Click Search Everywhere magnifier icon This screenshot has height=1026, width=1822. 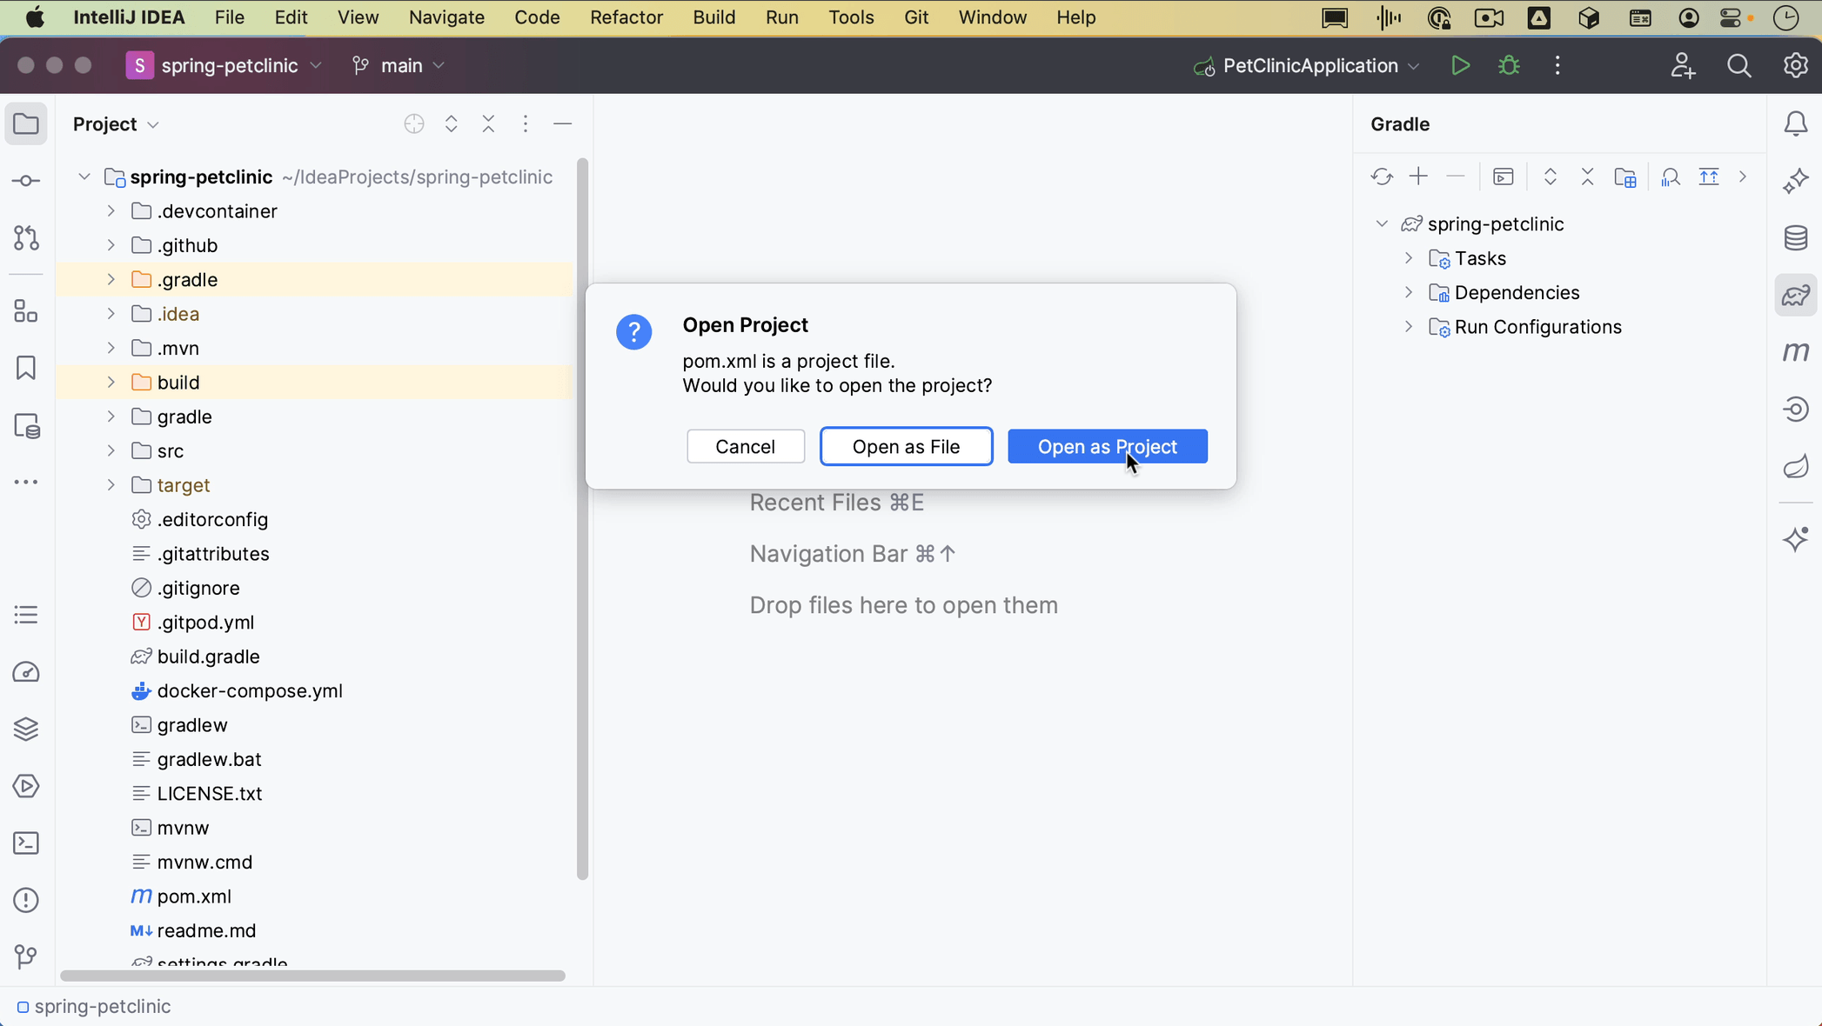pyautogui.click(x=1738, y=66)
